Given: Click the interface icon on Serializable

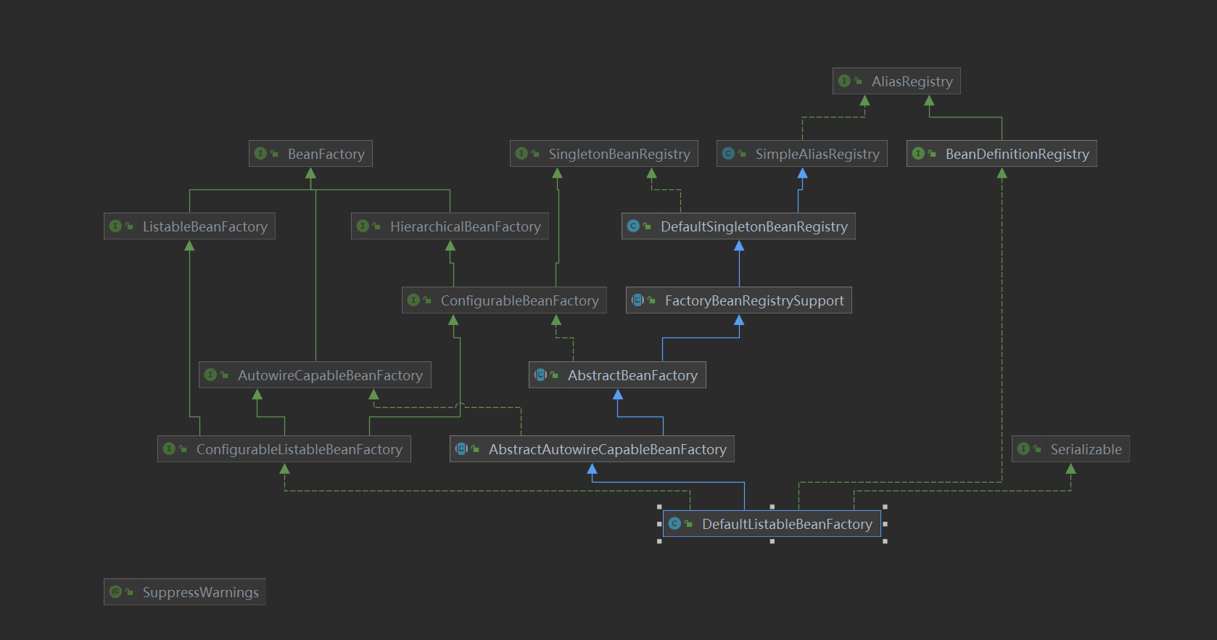Looking at the screenshot, I should point(1023,448).
